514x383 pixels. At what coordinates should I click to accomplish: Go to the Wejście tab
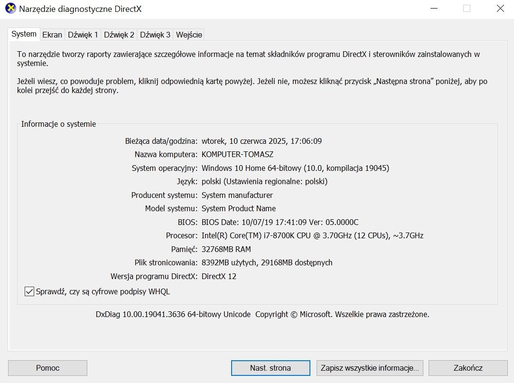pyautogui.click(x=189, y=35)
